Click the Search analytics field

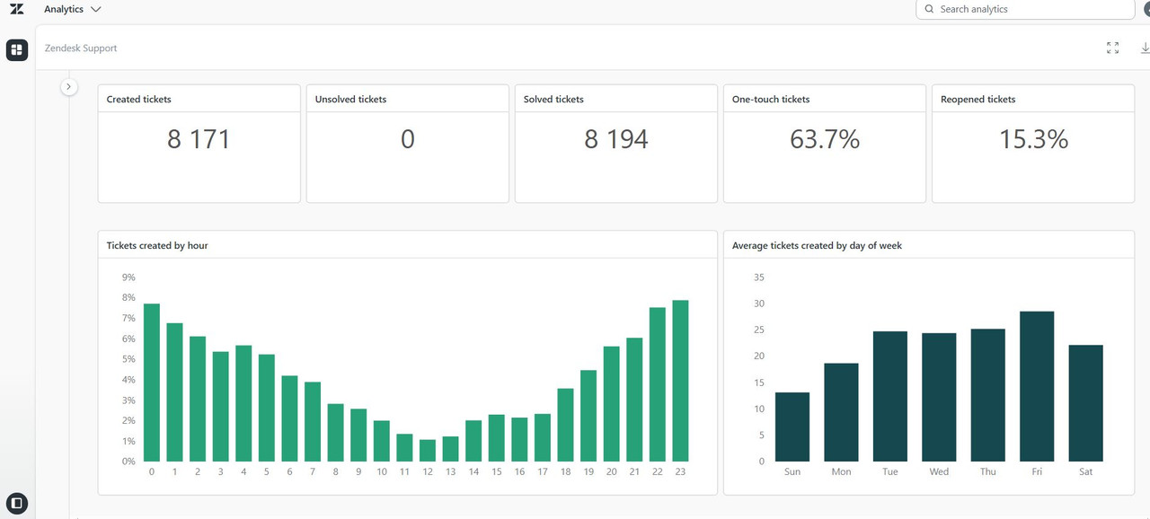point(1025,9)
